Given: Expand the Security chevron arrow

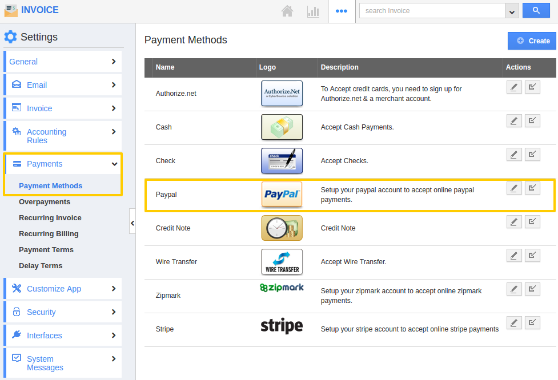Looking at the screenshot, I should pyautogui.click(x=114, y=312).
